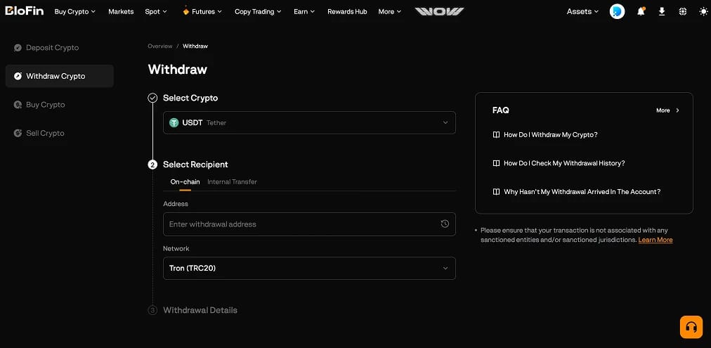Expand the Buy Crypto top menu
711x348 pixels.
(74, 11)
